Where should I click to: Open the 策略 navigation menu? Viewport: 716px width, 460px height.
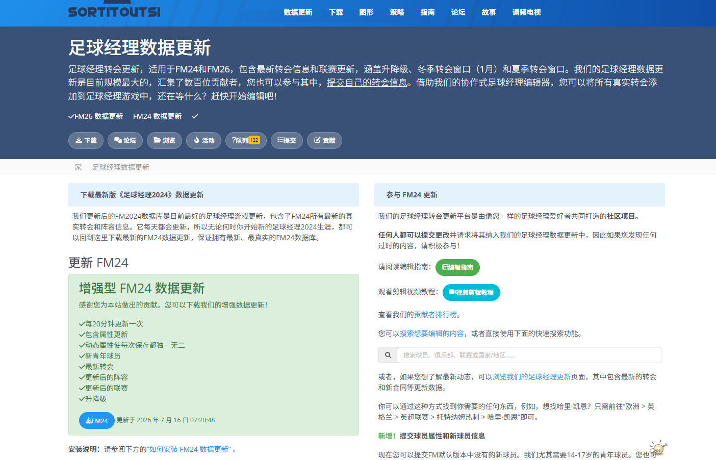point(397,12)
